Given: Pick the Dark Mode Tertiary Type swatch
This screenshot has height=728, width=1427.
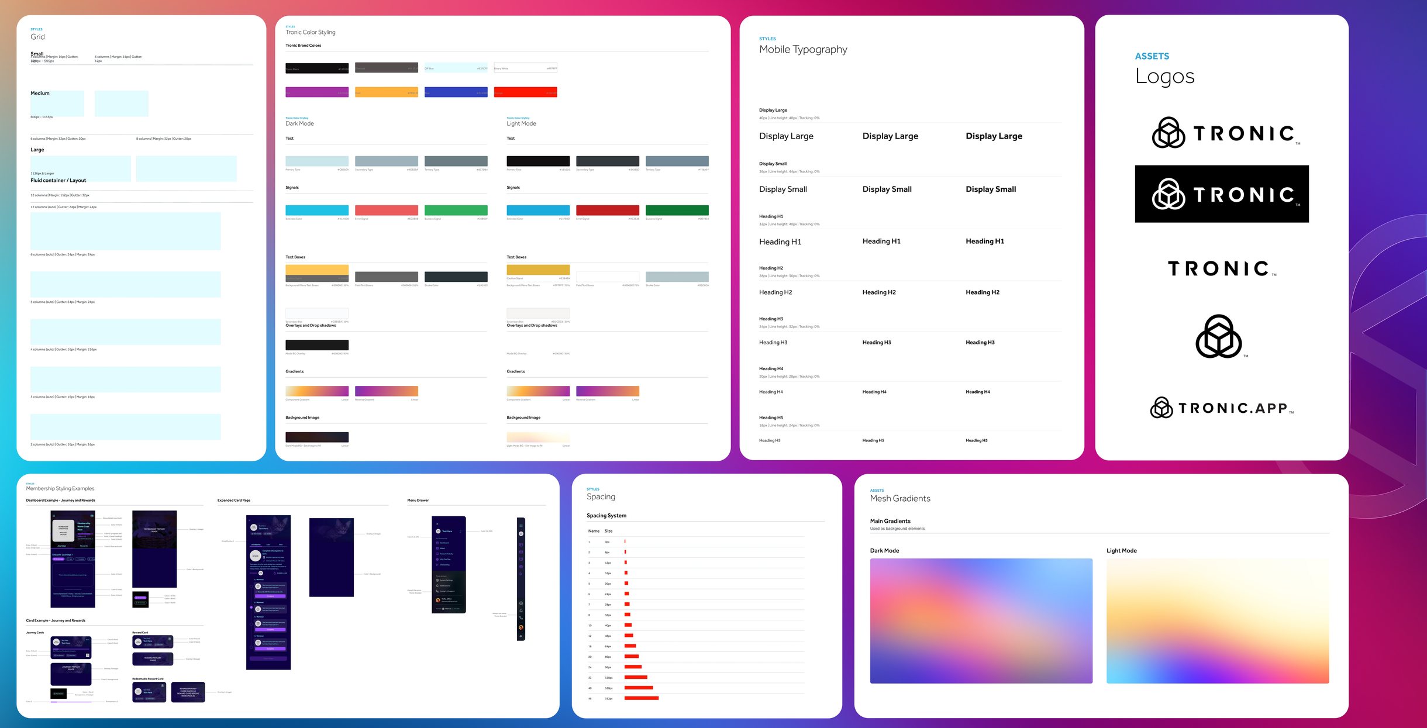Looking at the screenshot, I should 456,161.
